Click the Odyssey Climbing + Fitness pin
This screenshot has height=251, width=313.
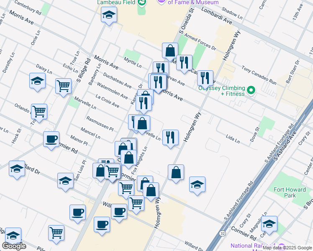click(x=251, y=91)
